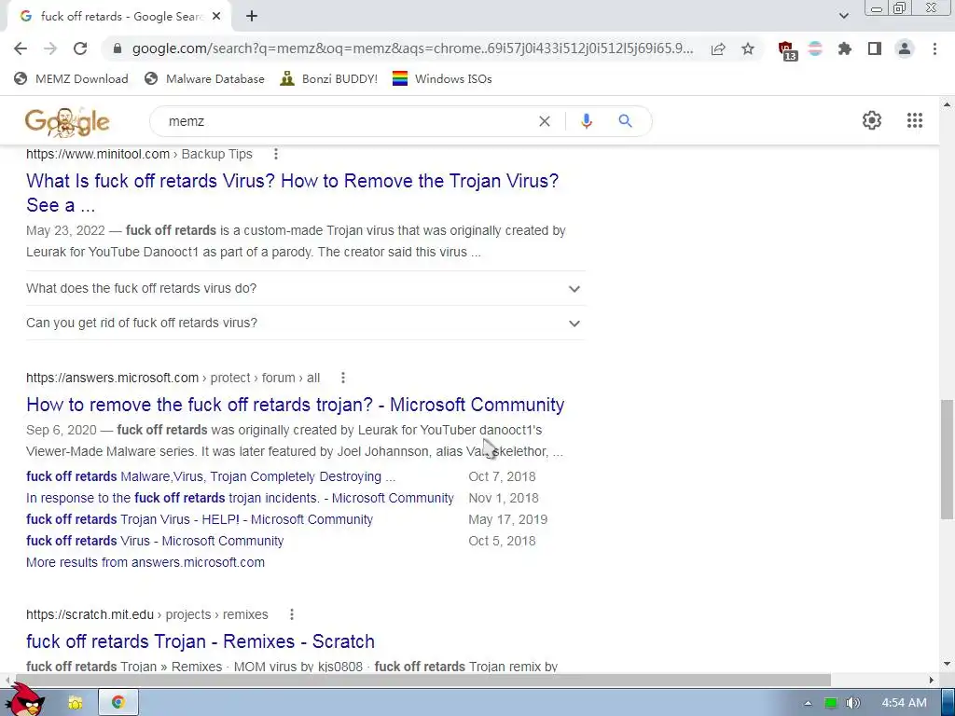
Task: Open the File Explorer taskbar icon
Action: (76, 703)
